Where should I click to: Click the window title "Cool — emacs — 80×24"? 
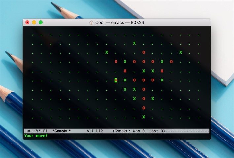(120, 23)
